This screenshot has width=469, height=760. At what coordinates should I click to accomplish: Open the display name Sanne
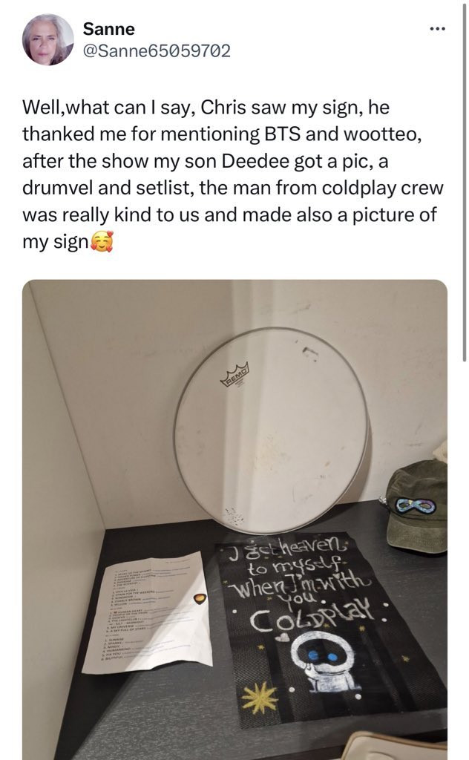[108, 29]
